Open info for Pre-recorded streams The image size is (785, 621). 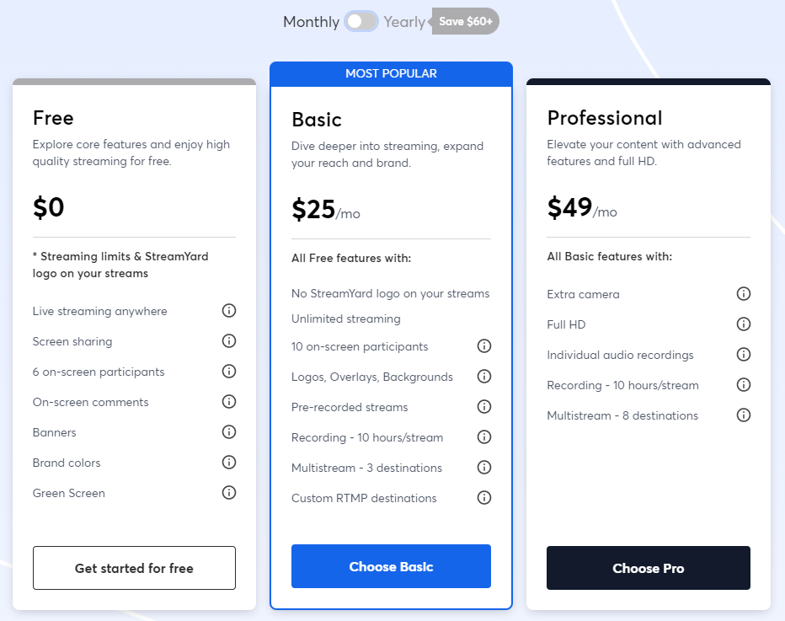tap(484, 406)
